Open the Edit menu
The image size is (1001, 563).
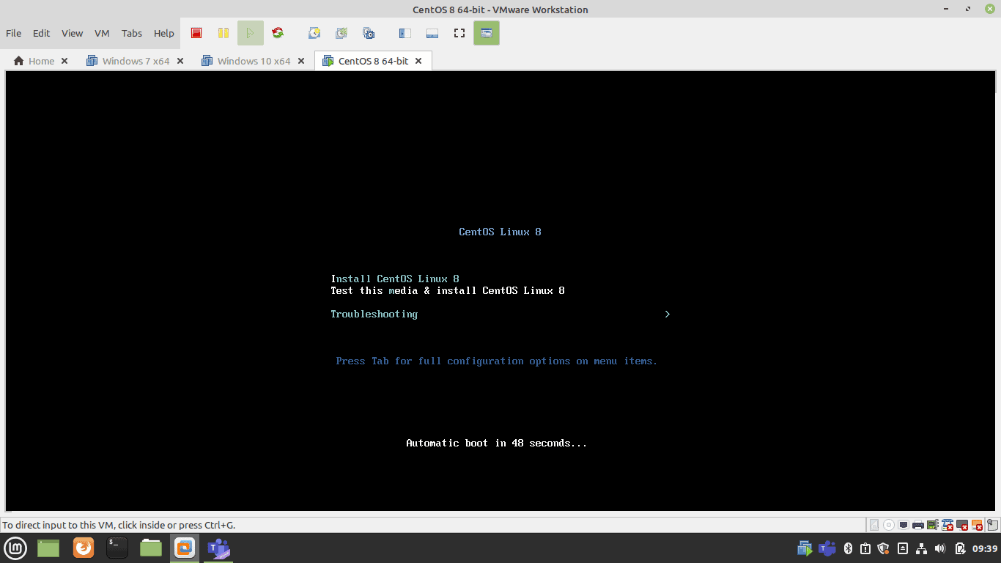click(x=42, y=33)
